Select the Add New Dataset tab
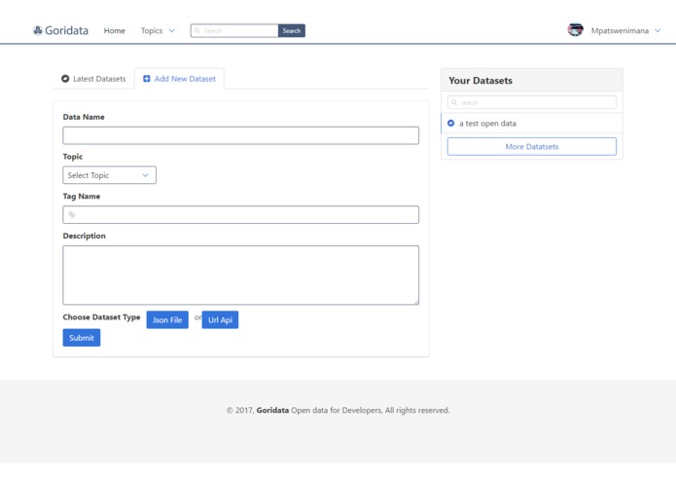 tap(179, 79)
